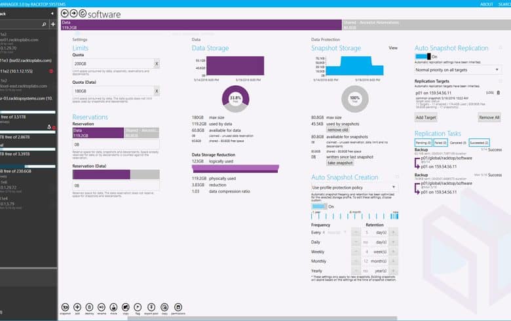Decrease retention on the Every row
This screenshot has height=321, width=511.
(x=356, y=233)
